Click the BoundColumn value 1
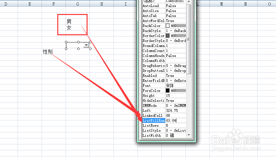Image resolution: width=276 pixels, height=158 pixels. point(176,46)
